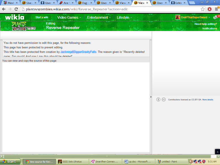Click the attribution person license icon
The width and height of the screenshot is (220, 165).
pyautogui.click(x=158, y=100)
